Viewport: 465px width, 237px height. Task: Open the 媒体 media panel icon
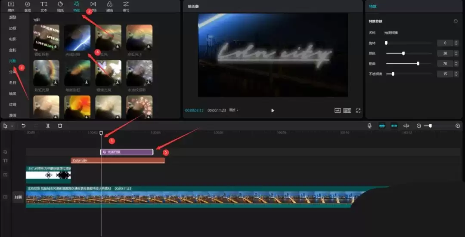click(11, 6)
